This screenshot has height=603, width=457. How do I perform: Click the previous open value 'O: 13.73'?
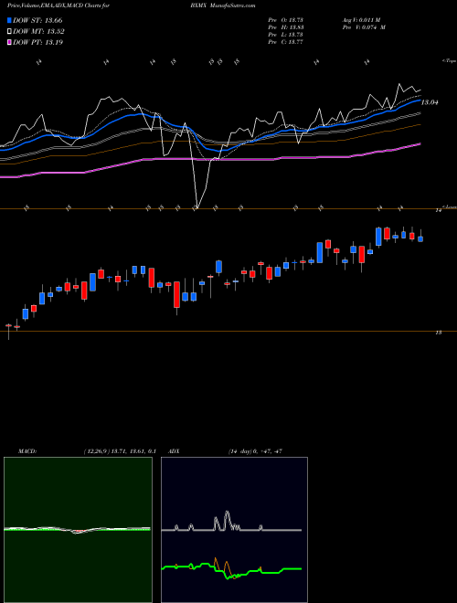click(x=293, y=20)
